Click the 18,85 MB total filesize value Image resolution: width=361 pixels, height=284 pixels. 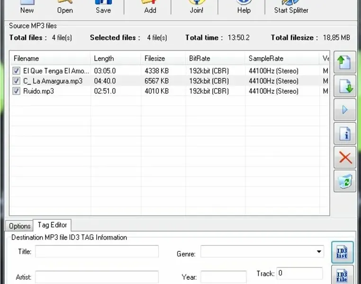click(x=336, y=37)
